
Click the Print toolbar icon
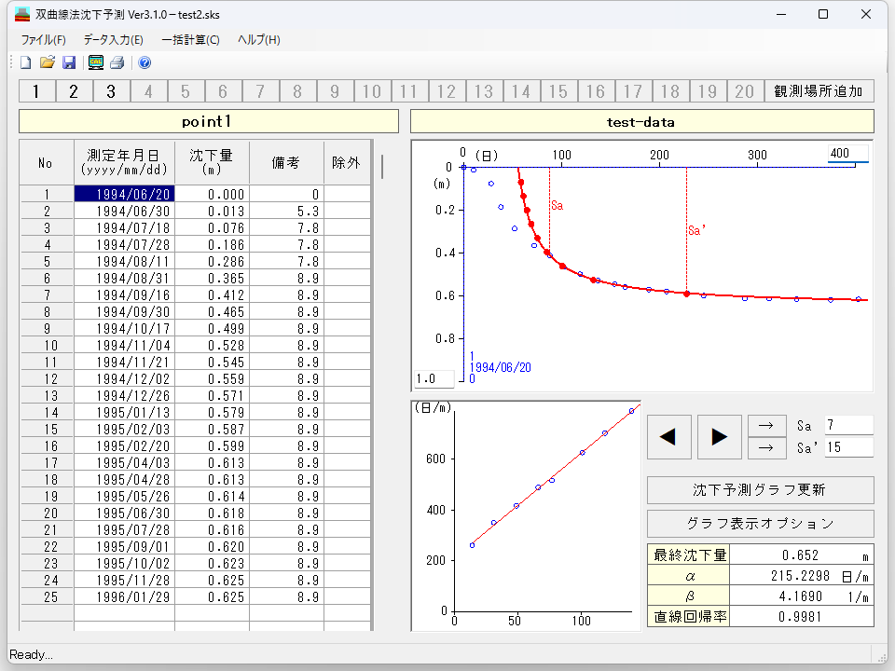pos(117,62)
